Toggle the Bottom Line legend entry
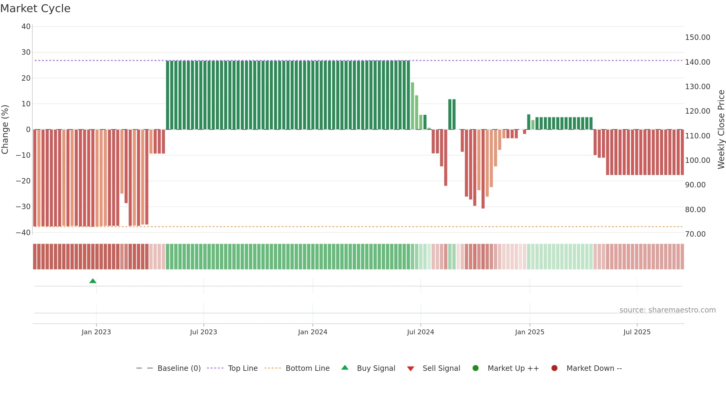The width and height of the screenshot is (726, 408). pos(297,368)
